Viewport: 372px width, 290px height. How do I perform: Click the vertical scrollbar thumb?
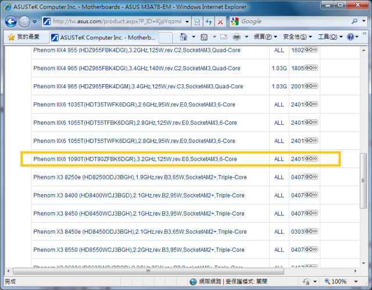(x=363, y=181)
